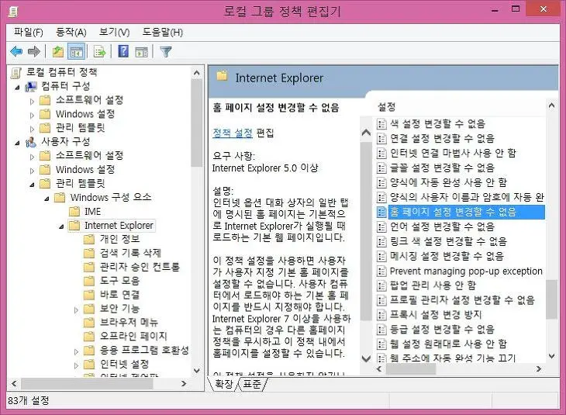Open the 파일(F) menu
This screenshot has height=415, width=566.
(x=29, y=32)
